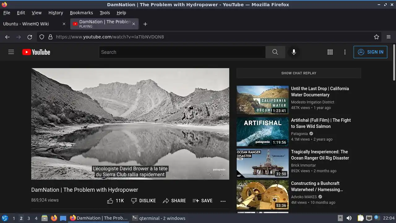This screenshot has width=396, height=223.
Task: Open the Bookmarks menu
Action: 81,13
